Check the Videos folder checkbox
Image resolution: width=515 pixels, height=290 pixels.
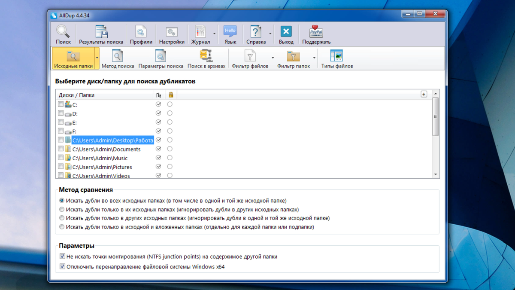tap(61, 175)
